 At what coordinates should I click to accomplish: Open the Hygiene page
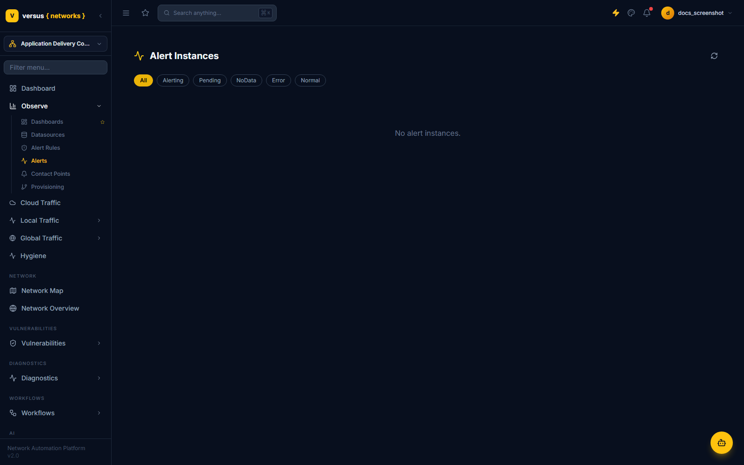point(55,256)
